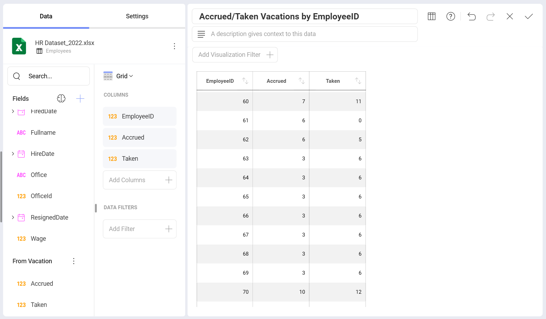Open the Grid visualization type dropdown
This screenshot has height=319, width=546.
click(125, 76)
